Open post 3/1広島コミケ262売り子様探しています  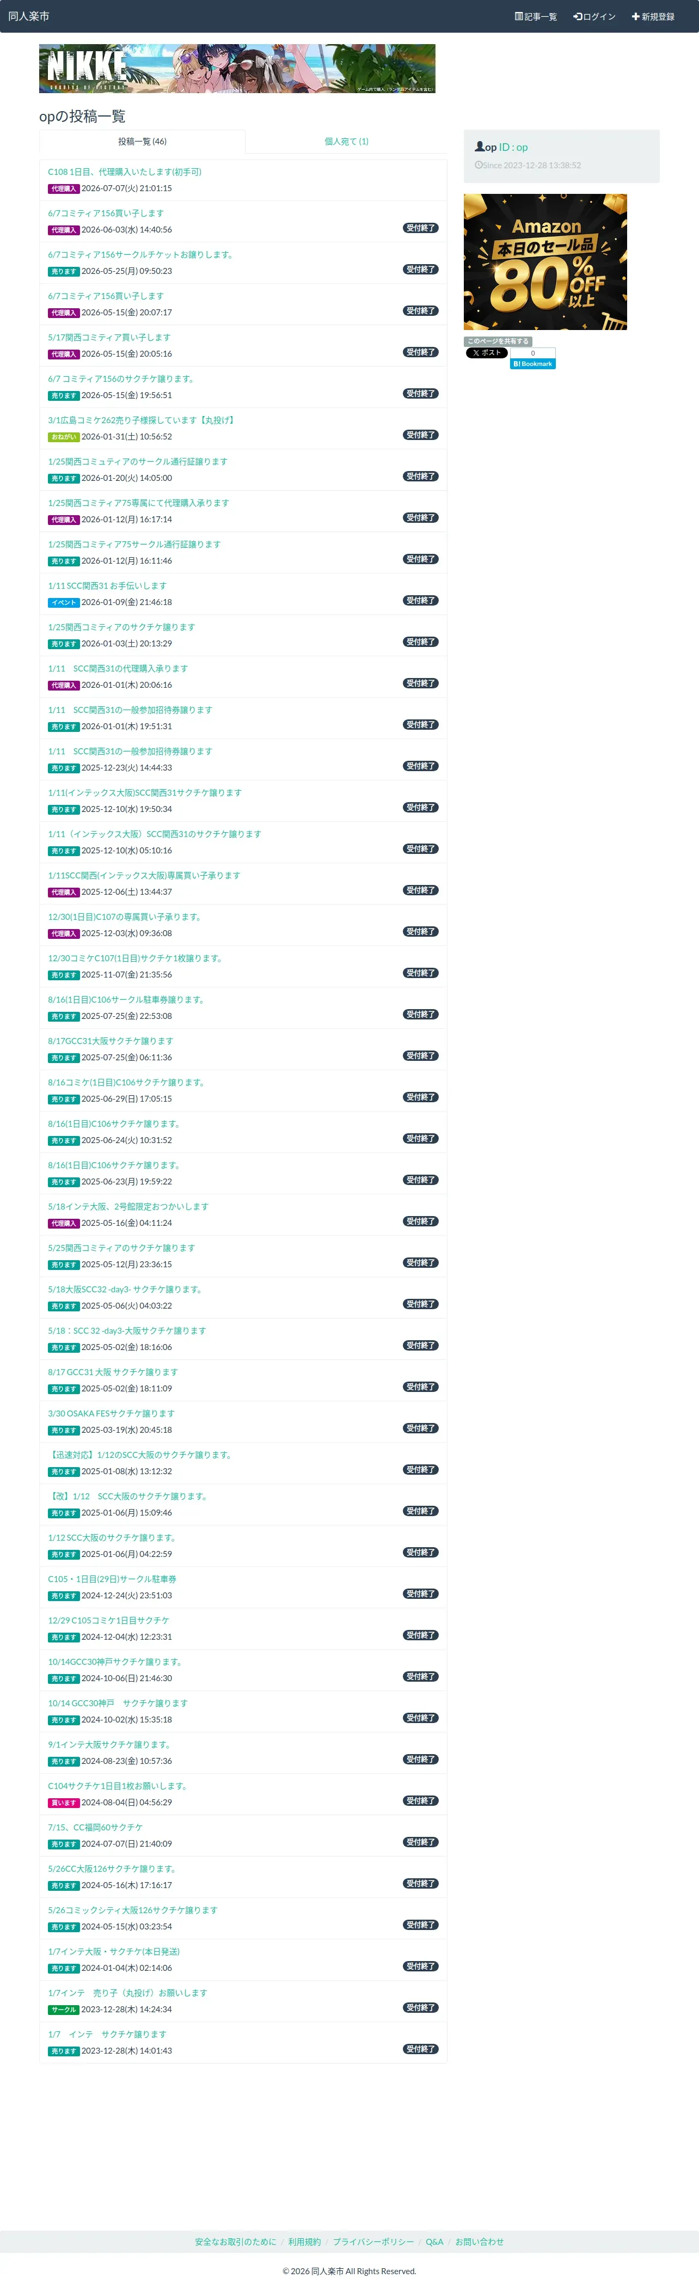tap(142, 420)
